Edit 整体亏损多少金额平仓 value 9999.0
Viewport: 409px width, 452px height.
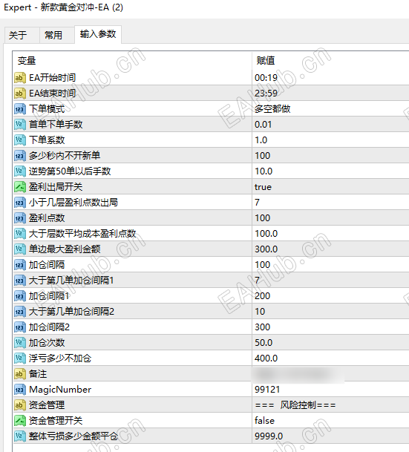pos(269,436)
